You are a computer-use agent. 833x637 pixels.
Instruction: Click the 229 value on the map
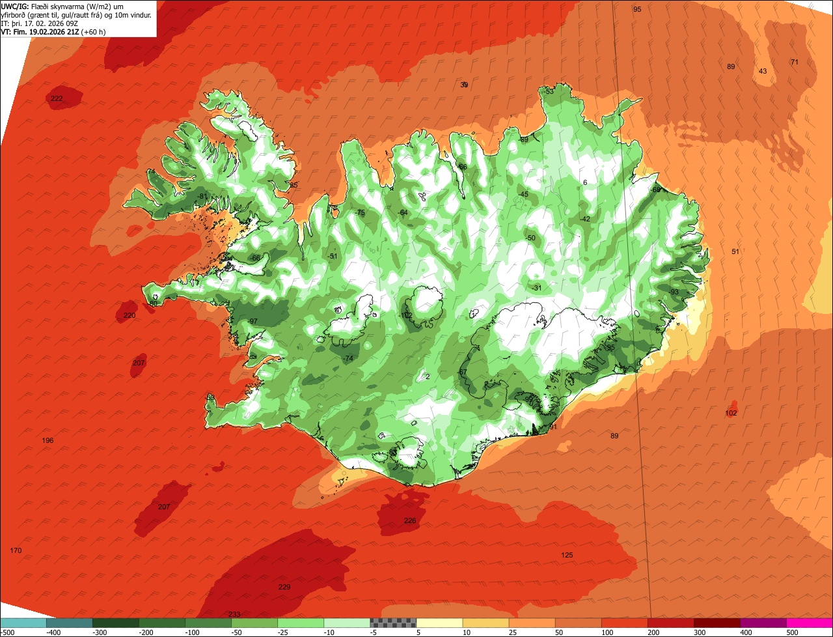pos(284,587)
